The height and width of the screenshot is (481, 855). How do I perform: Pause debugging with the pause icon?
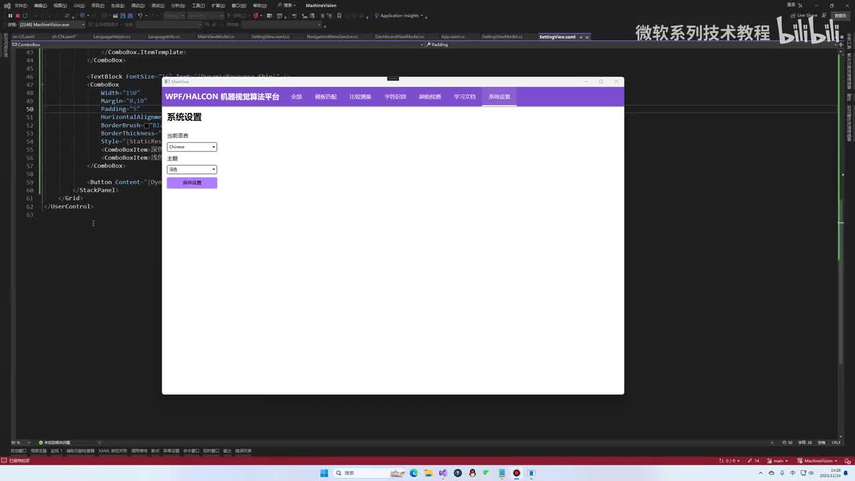click(x=10, y=15)
